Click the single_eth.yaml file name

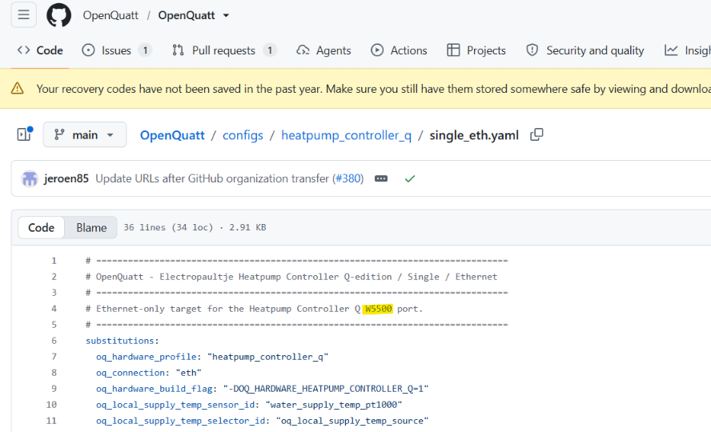click(x=474, y=135)
